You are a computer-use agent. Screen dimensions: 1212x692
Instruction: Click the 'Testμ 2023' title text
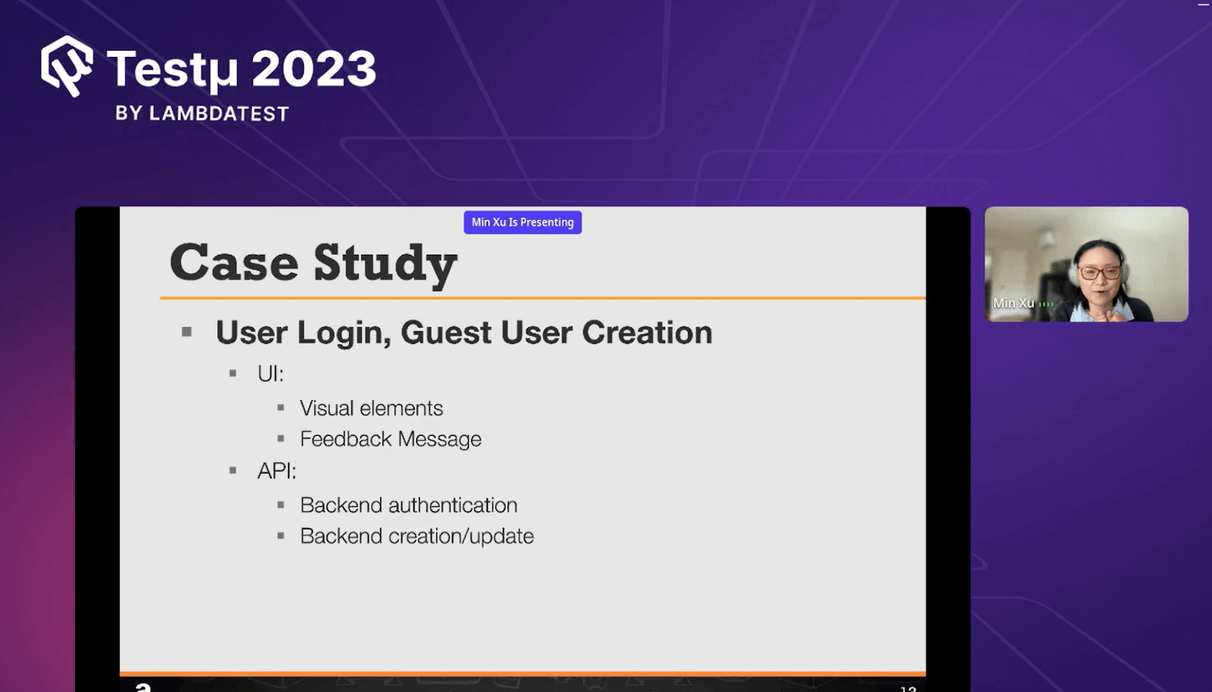click(x=241, y=69)
